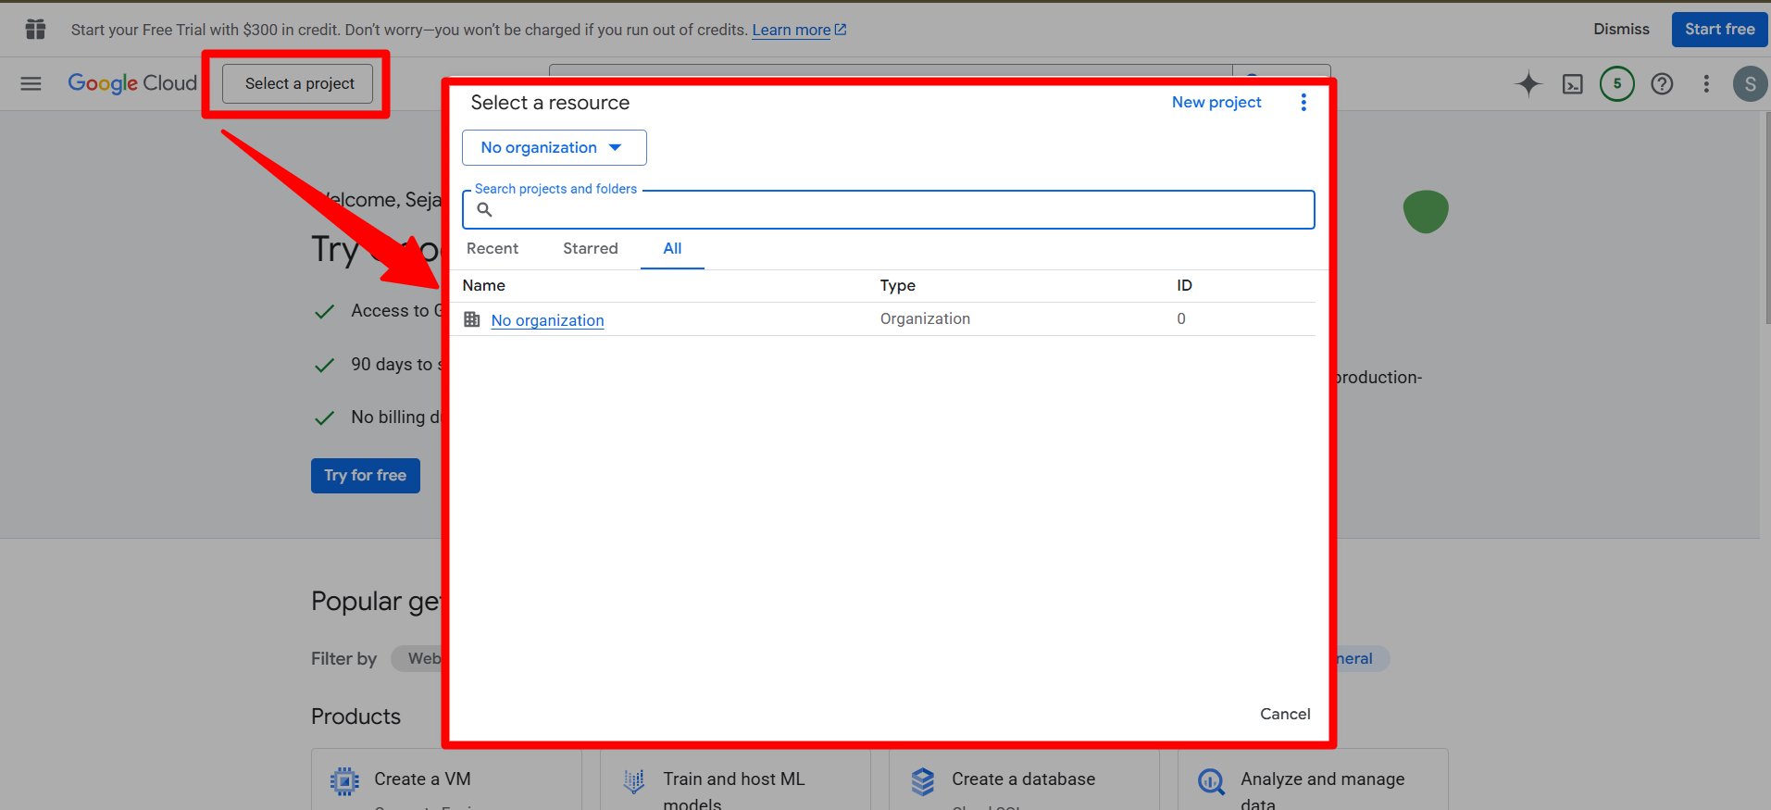Open the dialog's three-dot more options menu
This screenshot has height=810, width=1771.
1303,102
